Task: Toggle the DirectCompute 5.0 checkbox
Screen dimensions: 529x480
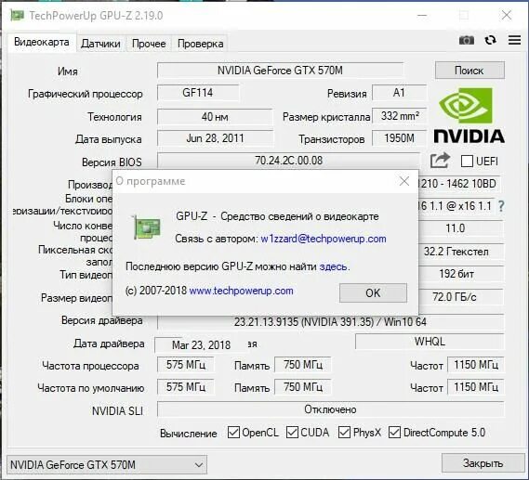Action: point(394,432)
